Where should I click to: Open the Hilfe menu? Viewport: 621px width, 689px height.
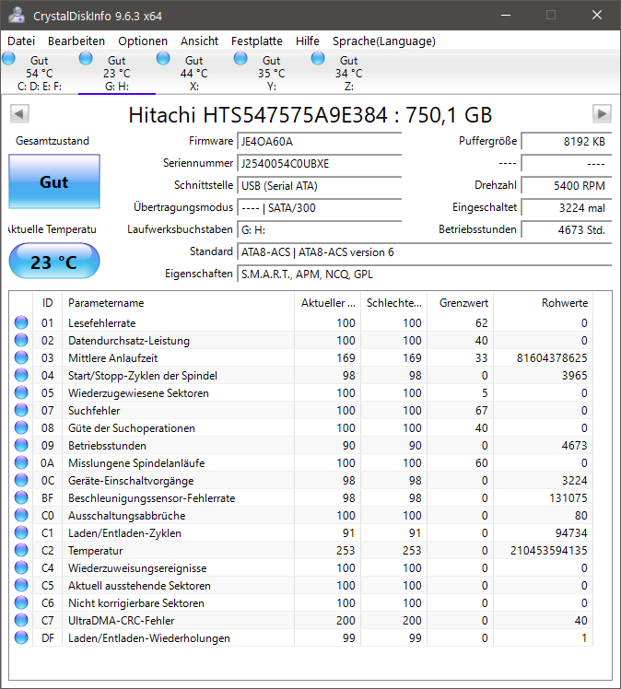(x=307, y=41)
